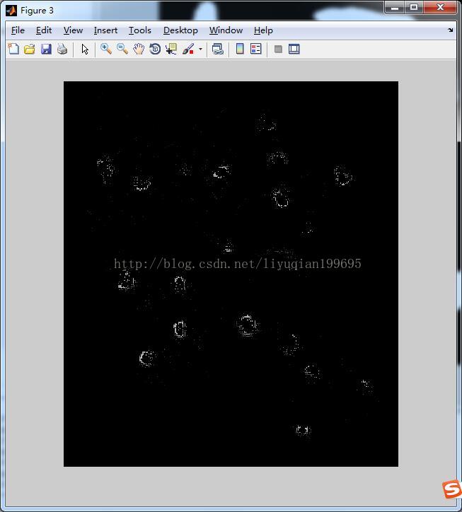Open the Window menu
The width and height of the screenshot is (462, 512).
226,30
